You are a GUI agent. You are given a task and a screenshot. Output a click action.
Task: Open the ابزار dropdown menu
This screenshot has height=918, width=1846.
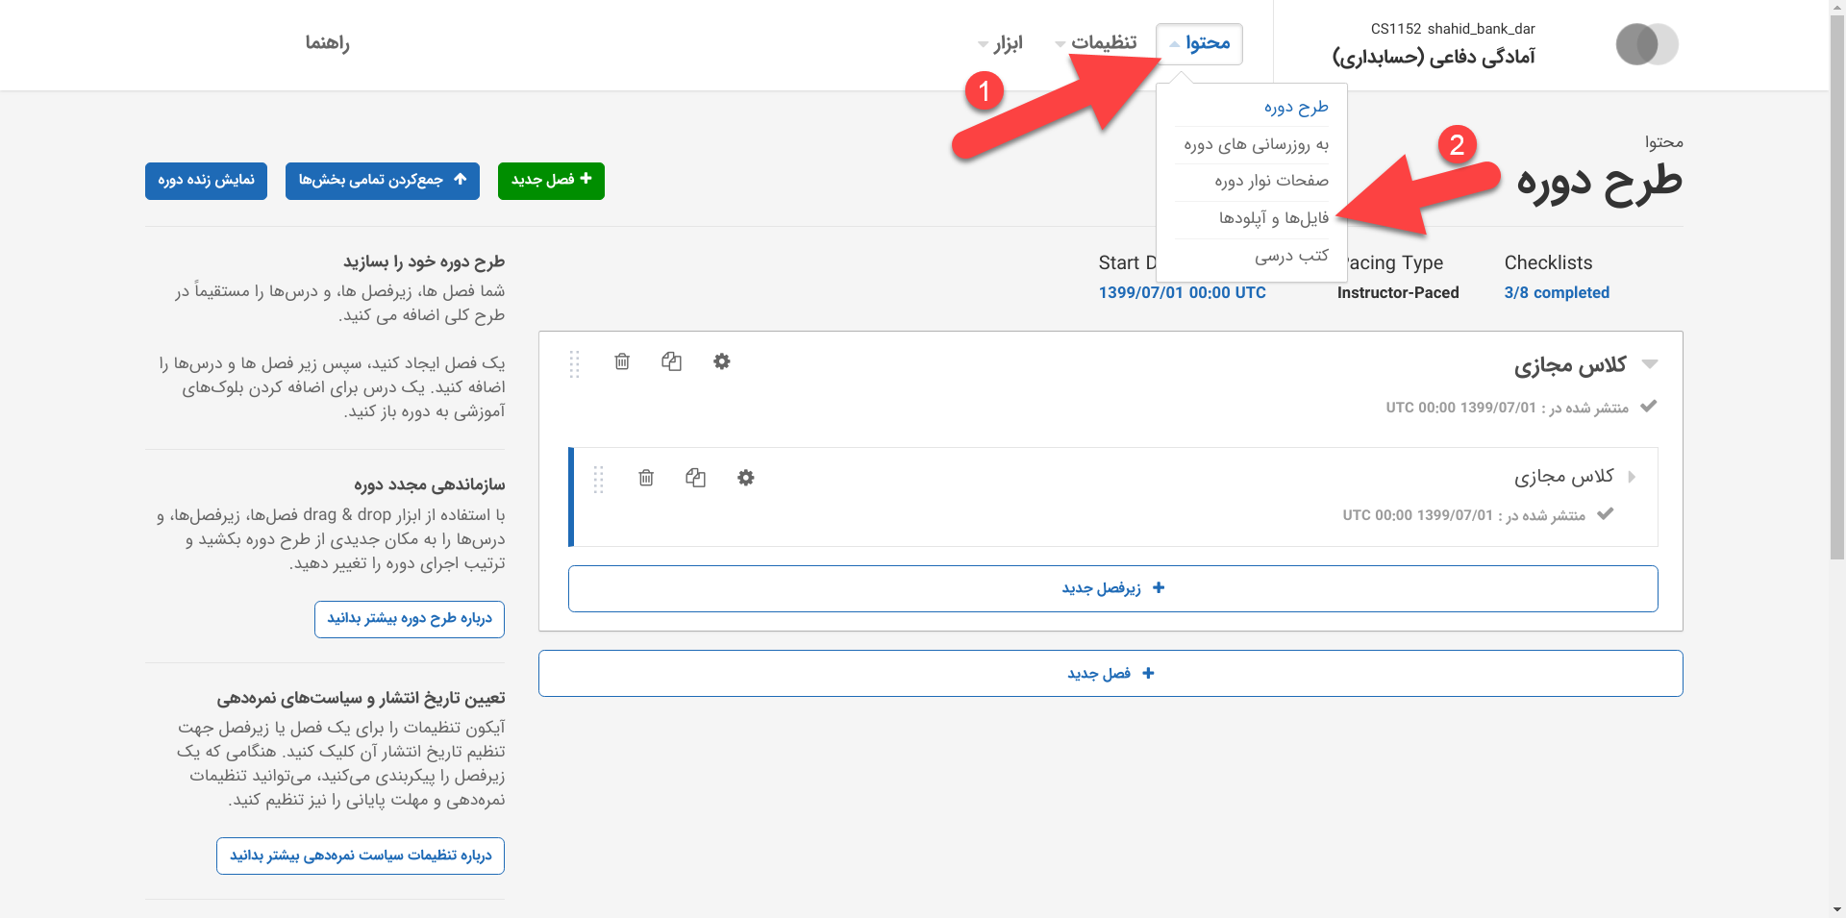coord(1000,43)
